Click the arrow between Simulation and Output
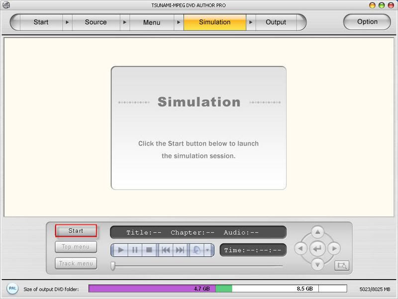Screen dimensions: 398x299 pyautogui.click(x=251, y=22)
